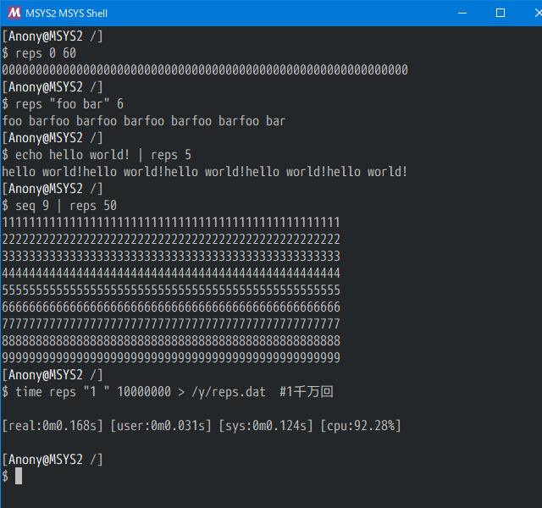
Task: Click the output row of 5s
Action: 171,290
